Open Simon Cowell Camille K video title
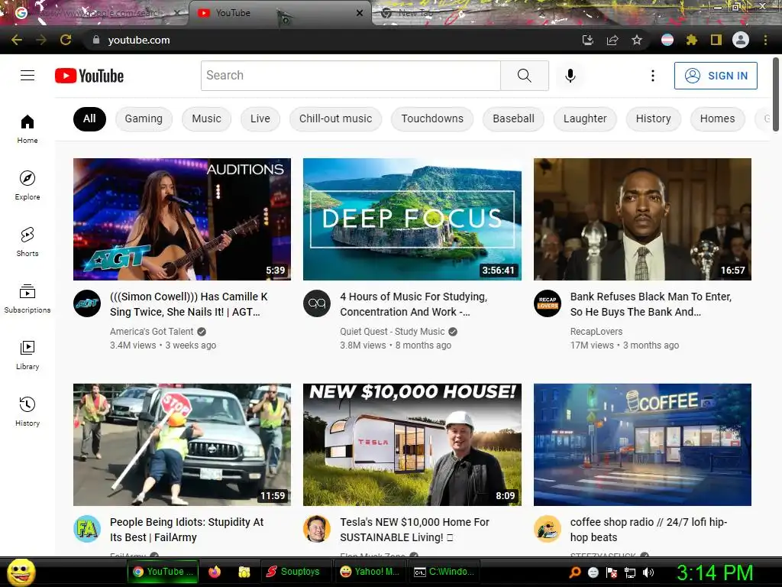The image size is (782, 587). coord(189,304)
